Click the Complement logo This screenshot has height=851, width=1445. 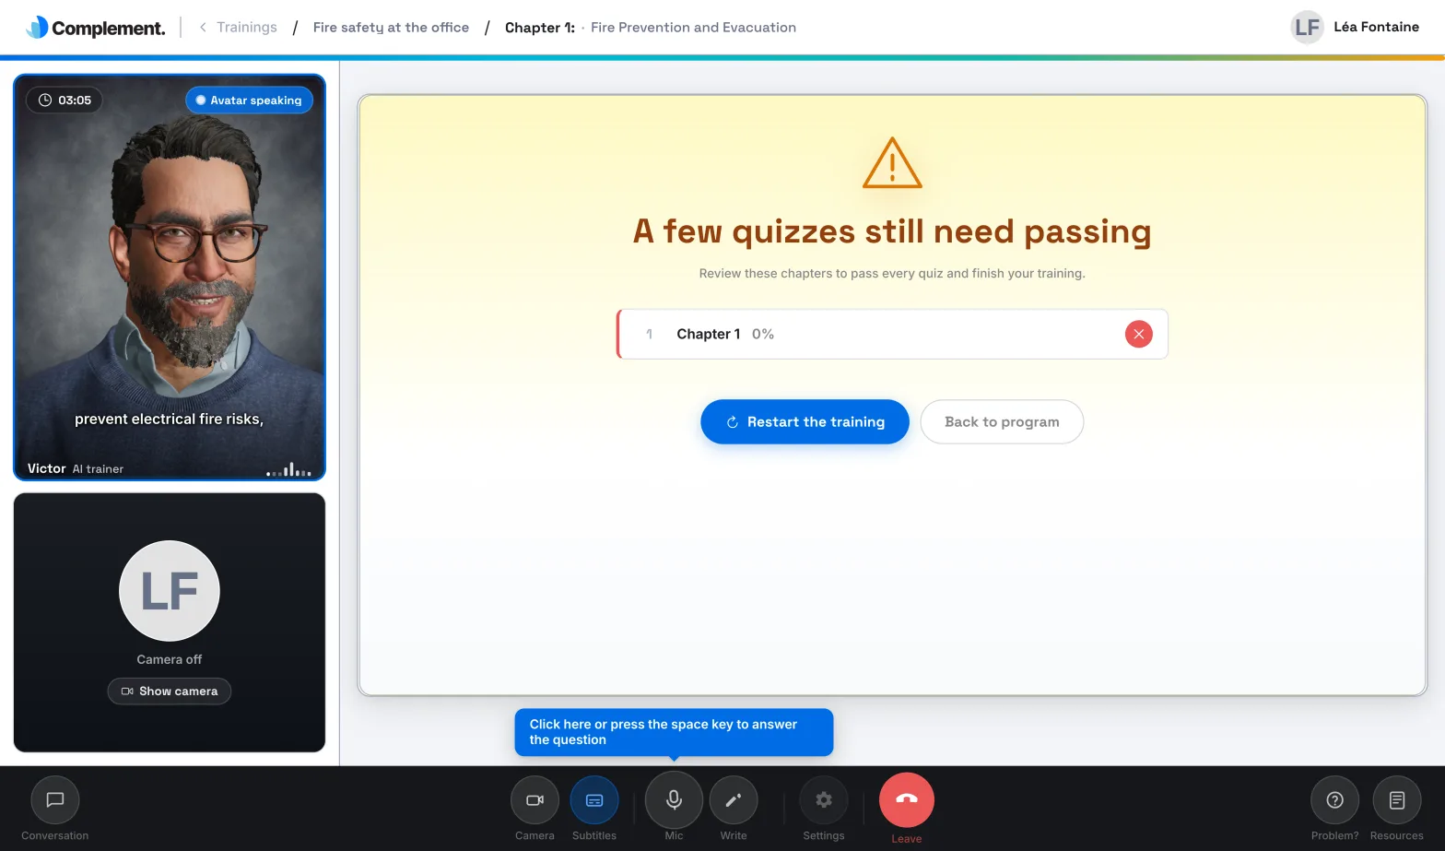point(96,28)
